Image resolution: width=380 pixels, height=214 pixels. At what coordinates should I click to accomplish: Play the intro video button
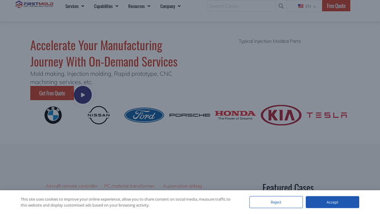tap(83, 95)
